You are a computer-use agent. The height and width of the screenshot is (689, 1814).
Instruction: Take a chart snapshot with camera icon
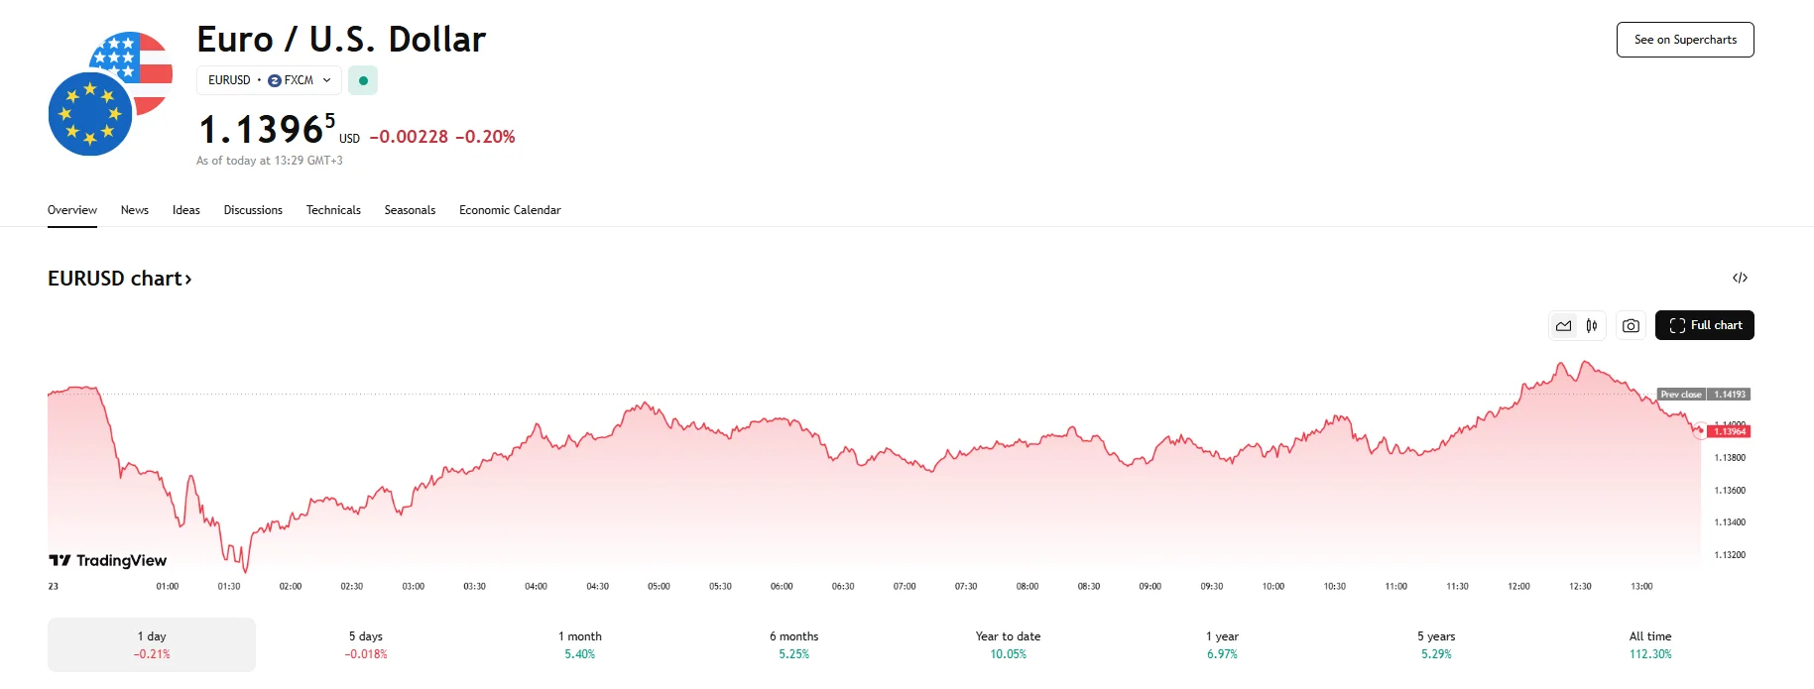click(x=1631, y=325)
